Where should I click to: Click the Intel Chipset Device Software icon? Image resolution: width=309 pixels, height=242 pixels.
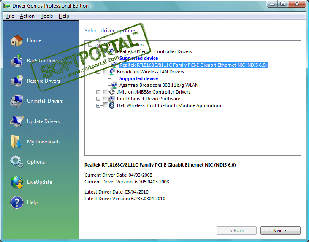[112, 99]
